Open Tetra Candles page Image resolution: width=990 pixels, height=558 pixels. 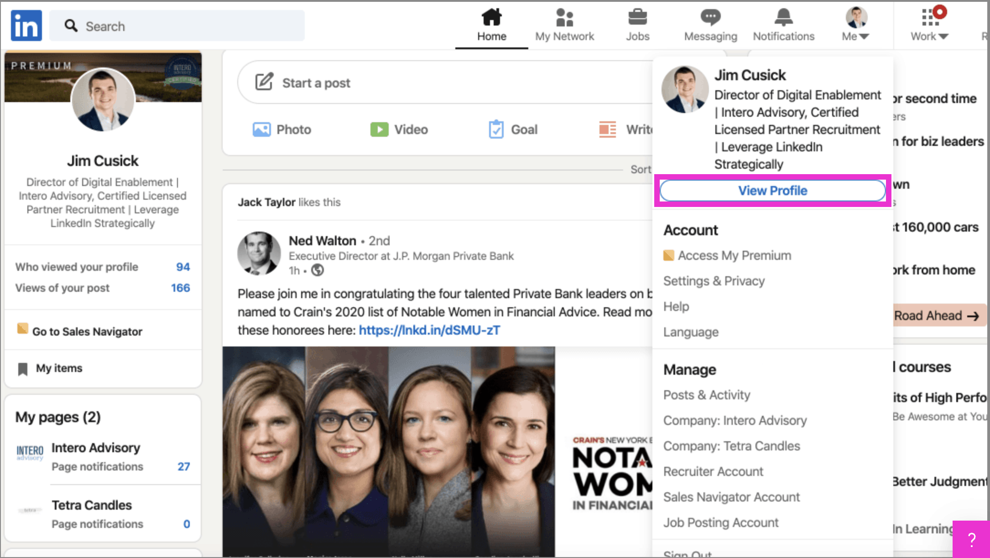[92, 505]
